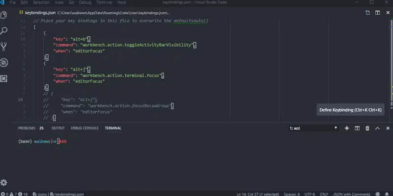The width and height of the screenshot is (393, 196).
Task: Select the keybindings.json editor tab
Action: coord(40,13)
